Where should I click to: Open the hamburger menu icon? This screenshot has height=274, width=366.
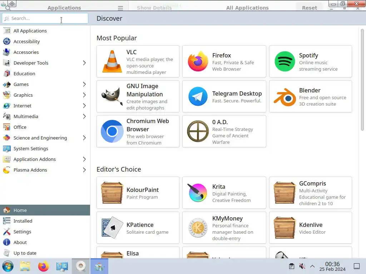point(120,8)
